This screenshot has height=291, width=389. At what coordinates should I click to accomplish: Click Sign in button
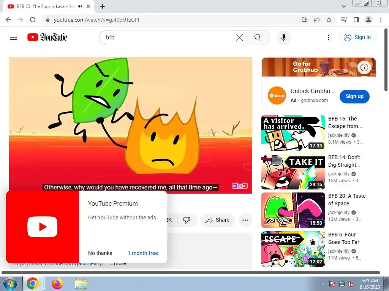pos(357,38)
